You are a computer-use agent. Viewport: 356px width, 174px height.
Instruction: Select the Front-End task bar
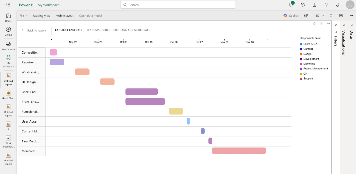(145, 102)
